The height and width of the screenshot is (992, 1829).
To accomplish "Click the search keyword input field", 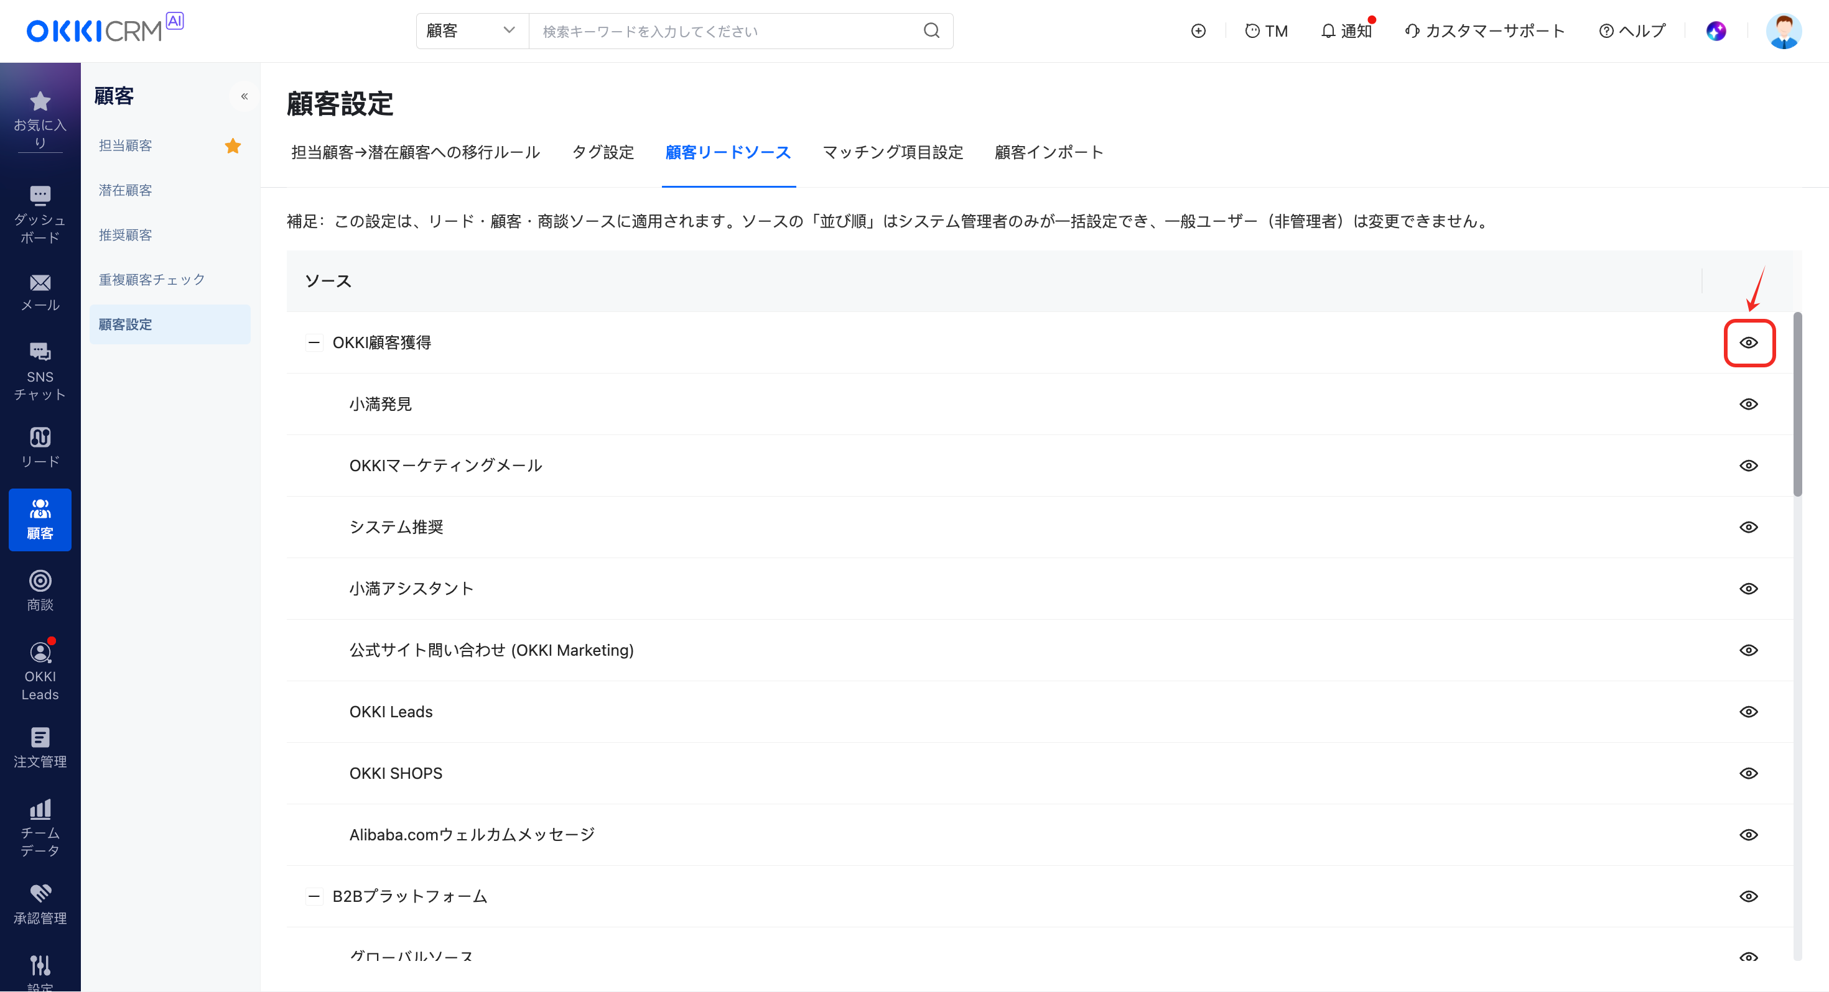I will (x=724, y=30).
